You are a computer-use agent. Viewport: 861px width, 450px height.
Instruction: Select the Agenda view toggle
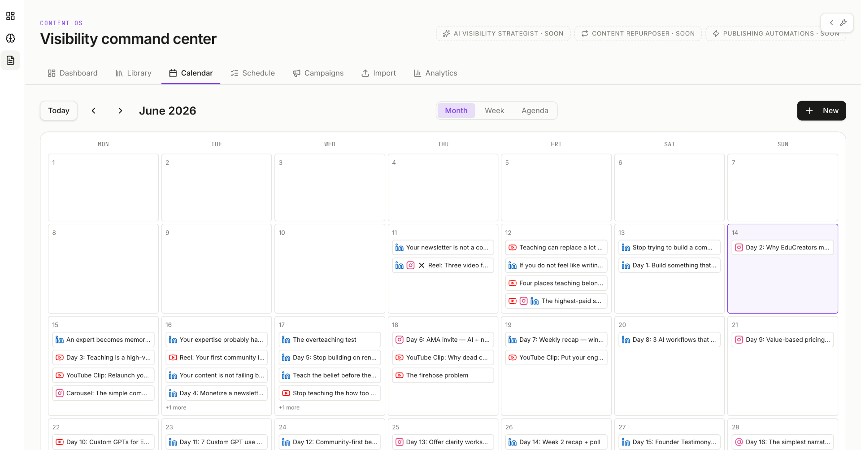click(535, 111)
